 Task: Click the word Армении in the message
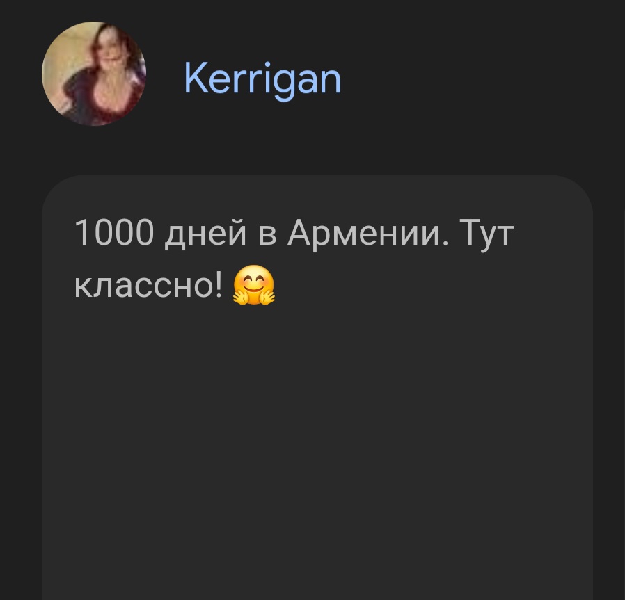click(x=367, y=234)
